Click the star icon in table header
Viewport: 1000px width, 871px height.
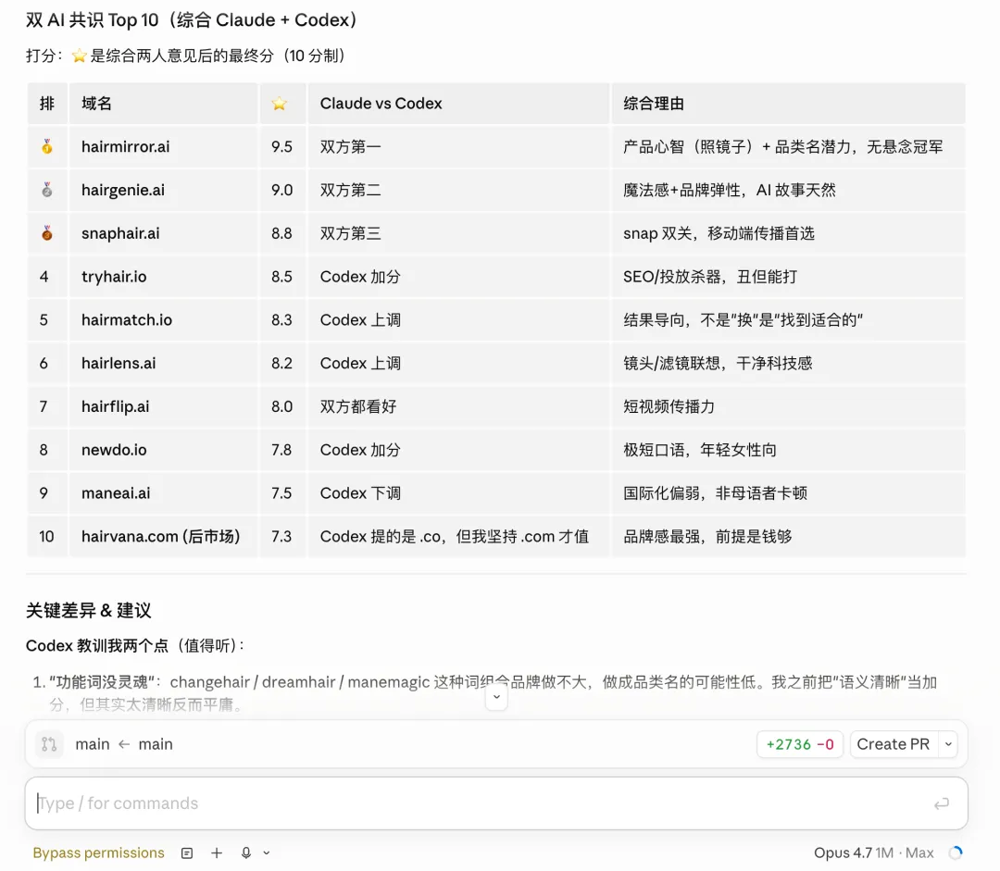[x=280, y=104]
